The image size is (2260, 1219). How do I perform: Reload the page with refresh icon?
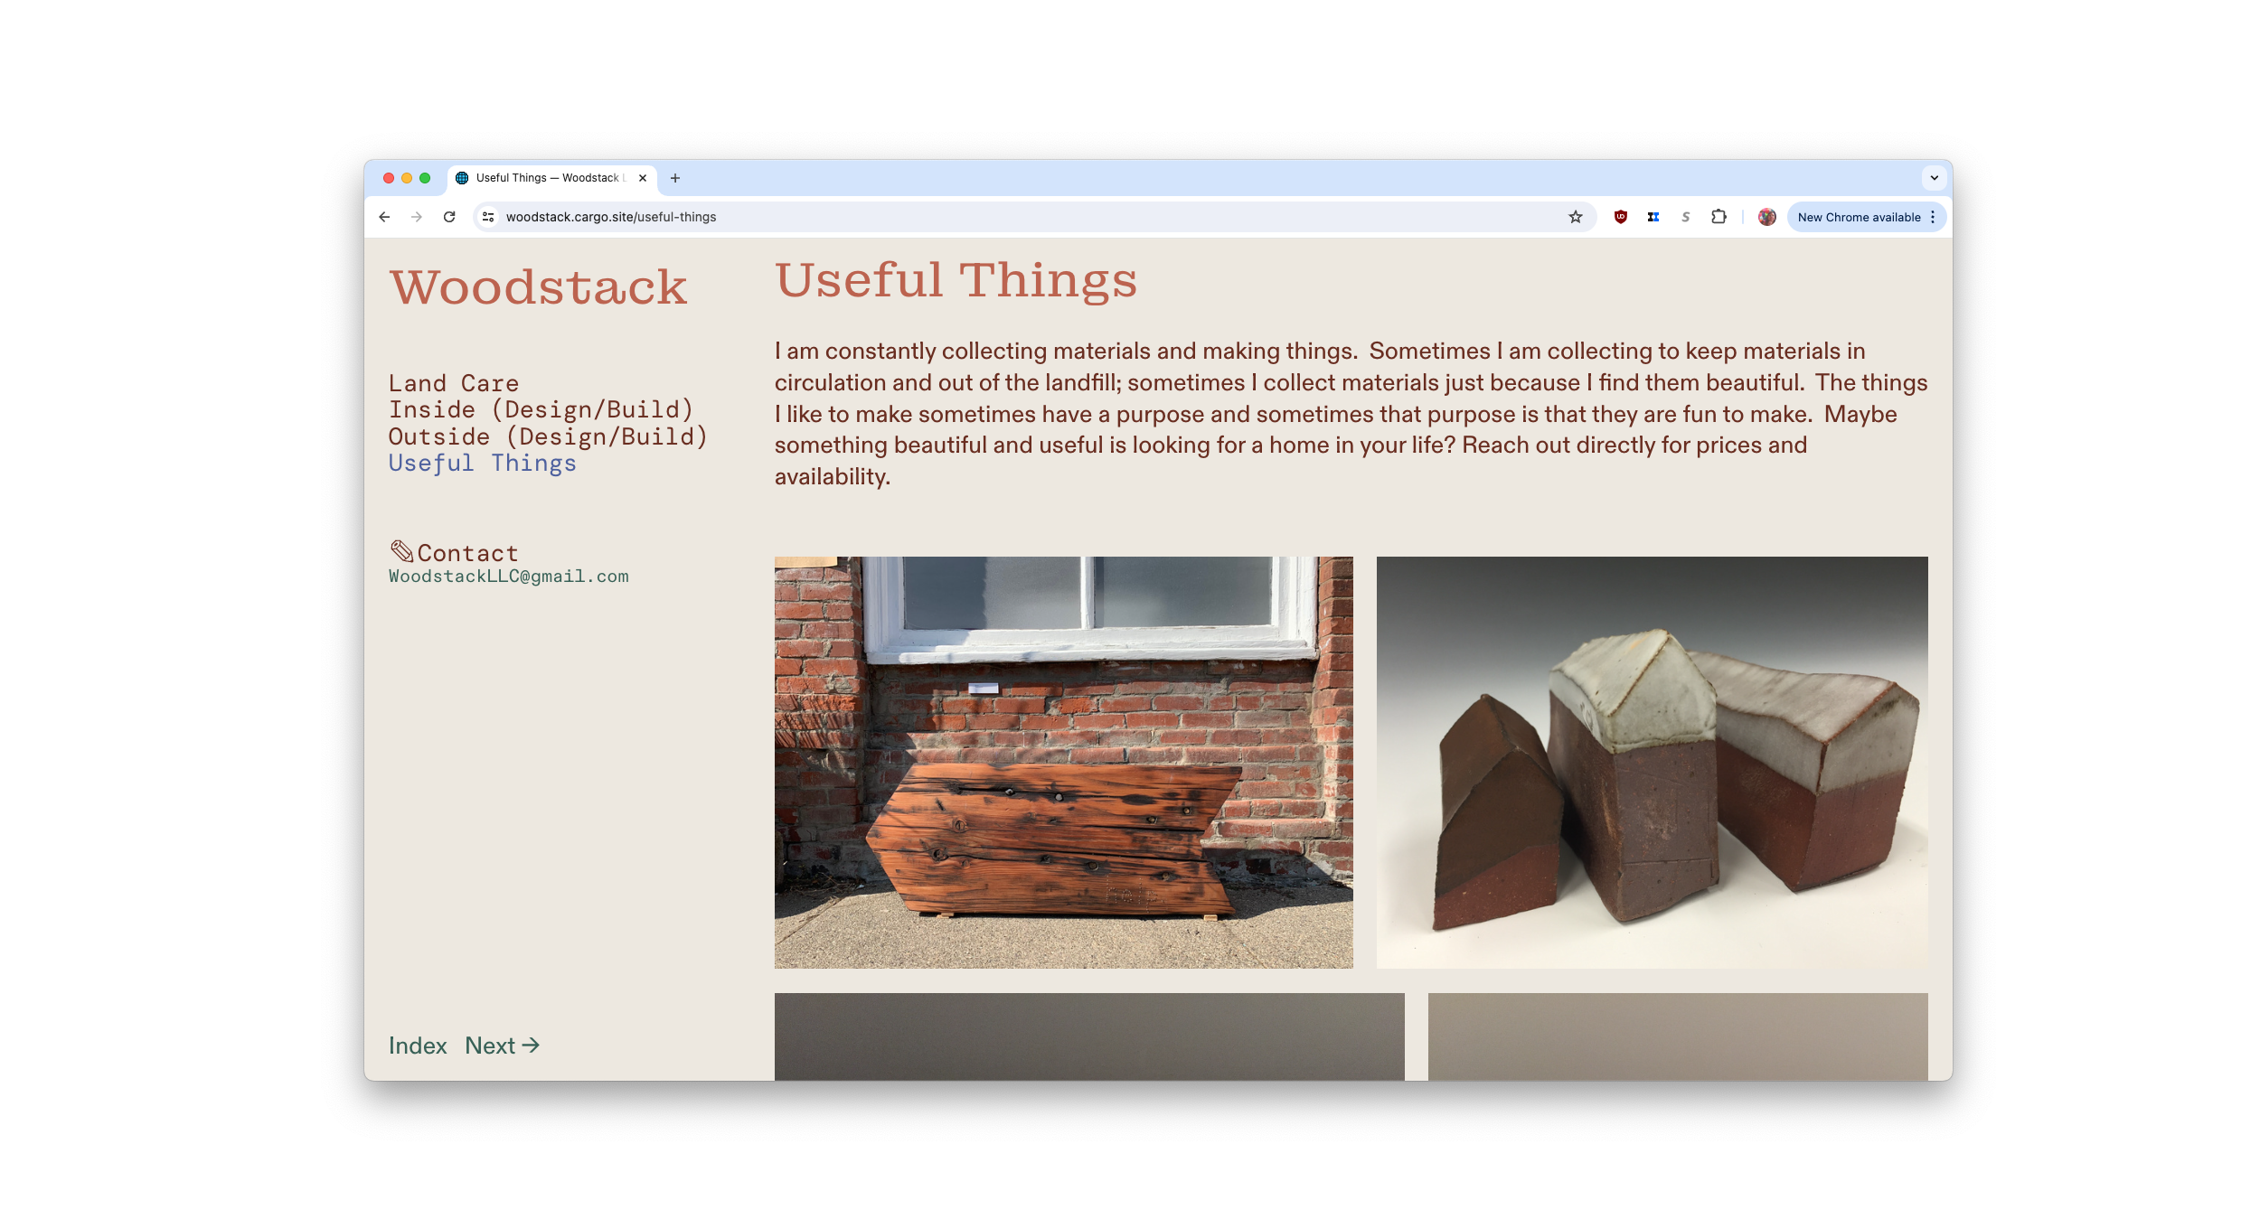click(449, 217)
